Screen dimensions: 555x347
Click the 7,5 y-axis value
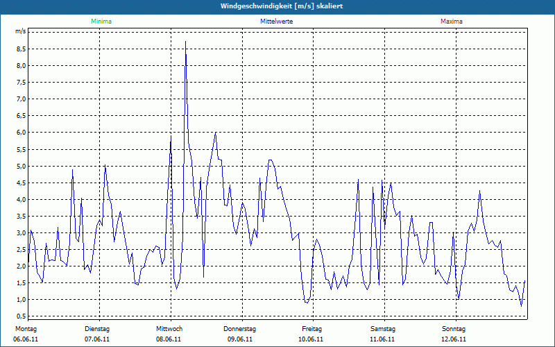pos(22,82)
